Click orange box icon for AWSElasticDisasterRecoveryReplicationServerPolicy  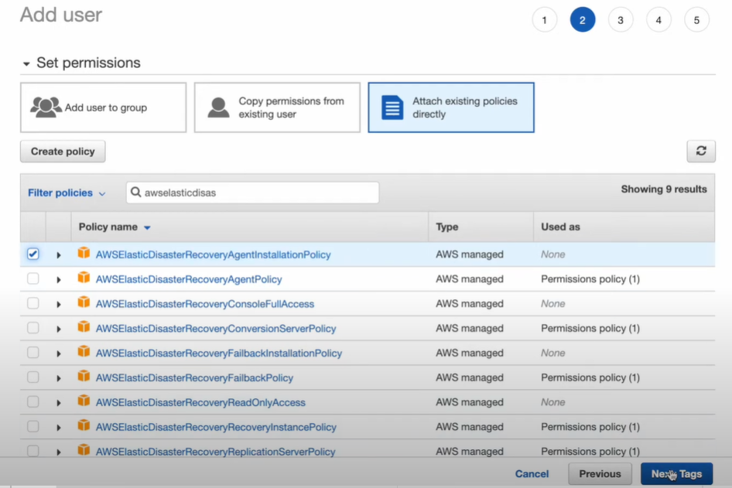(x=84, y=450)
